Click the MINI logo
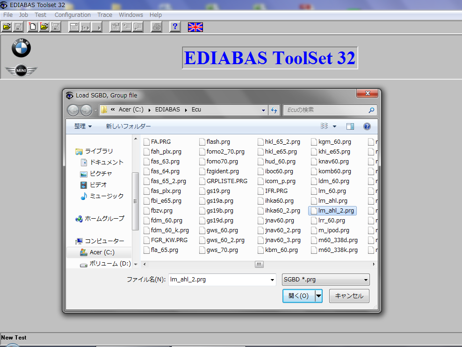The width and height of the screenshot is (462, 347). pos(21,71)
